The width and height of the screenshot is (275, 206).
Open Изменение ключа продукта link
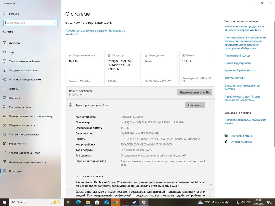[x=244, y=28]
